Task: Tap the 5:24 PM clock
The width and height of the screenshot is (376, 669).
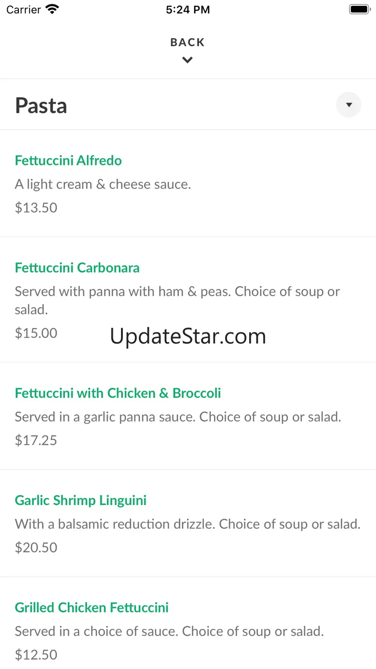Action: click(x=188, y=10)
